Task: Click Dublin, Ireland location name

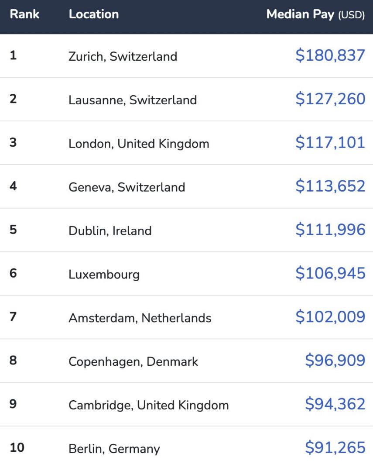Action: tap(110, 230)
